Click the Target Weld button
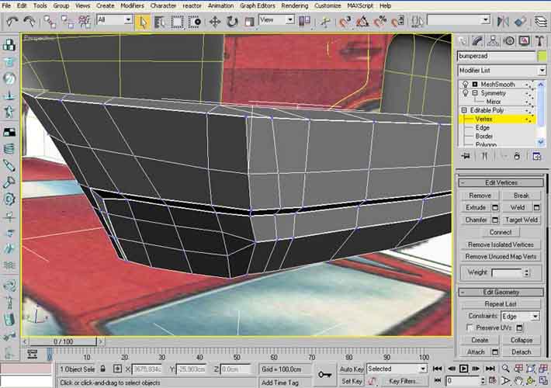This screenshot has width=551, height=388. click(522, 220)
